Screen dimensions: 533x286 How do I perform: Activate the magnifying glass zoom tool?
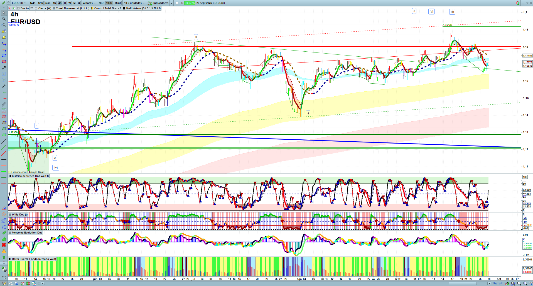click(x=4, y=19)
